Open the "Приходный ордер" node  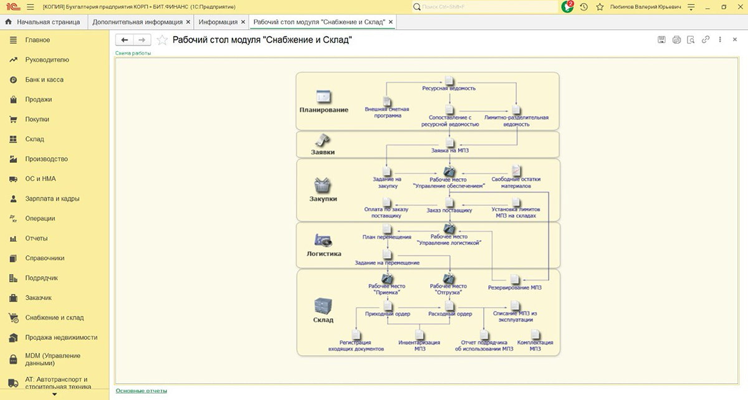(x=387, y=310)
